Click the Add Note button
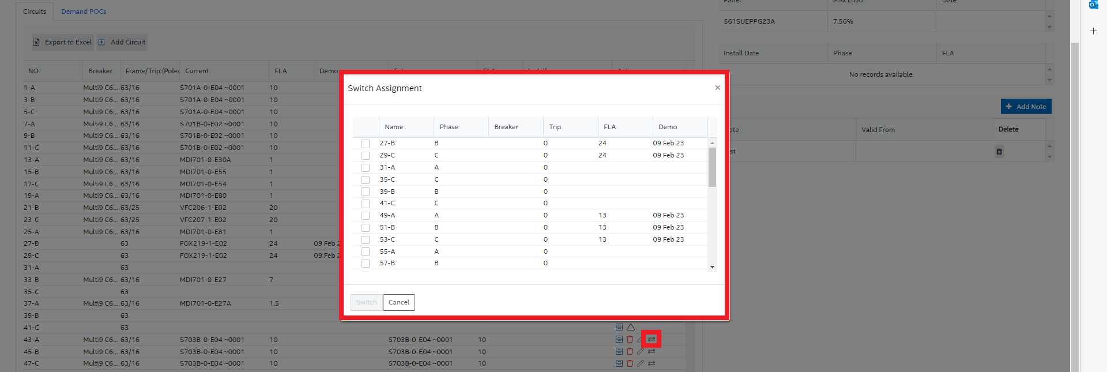Screen dimensions: 1107x372 click(x=1026, y=107)
